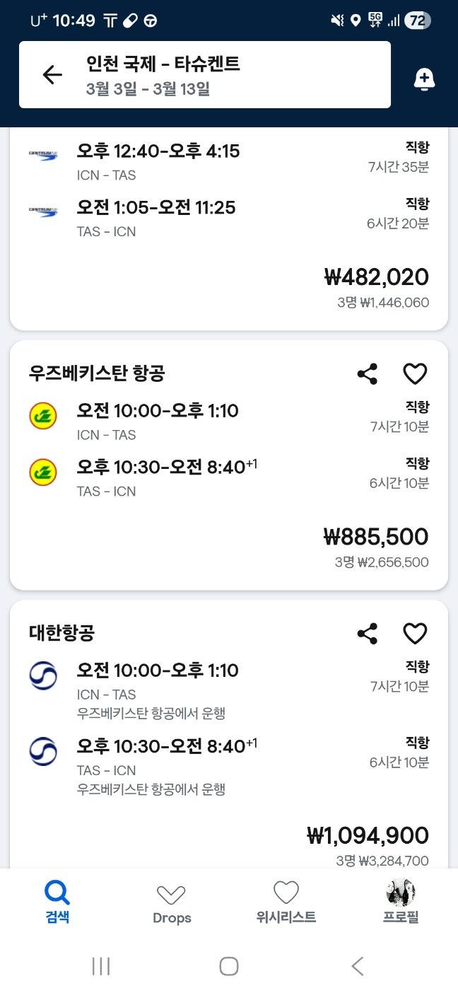Choose the ₩885,500 Uzbekistan Airways fare
The image size is (458, 993).
376,537
